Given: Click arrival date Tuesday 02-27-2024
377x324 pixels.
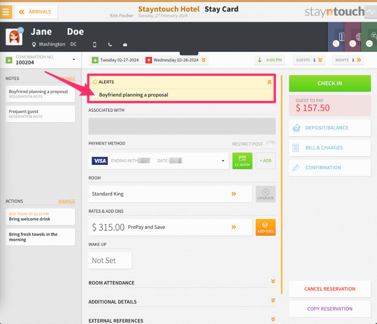Looking at the screenshot, I should [x=119, y=60].
